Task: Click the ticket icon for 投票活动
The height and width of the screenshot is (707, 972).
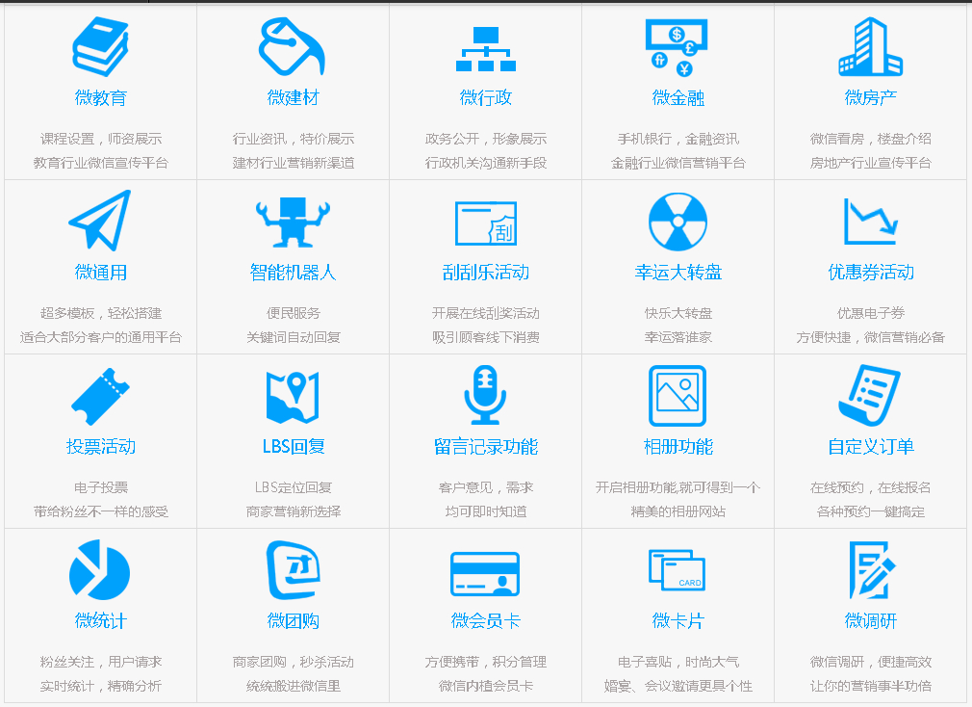Action: pyautogui.click(x=100, y=396)
